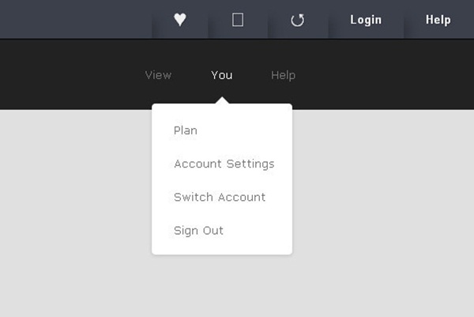
Task: Click the circular refresh arrow icon
Action: click(298, 21)
